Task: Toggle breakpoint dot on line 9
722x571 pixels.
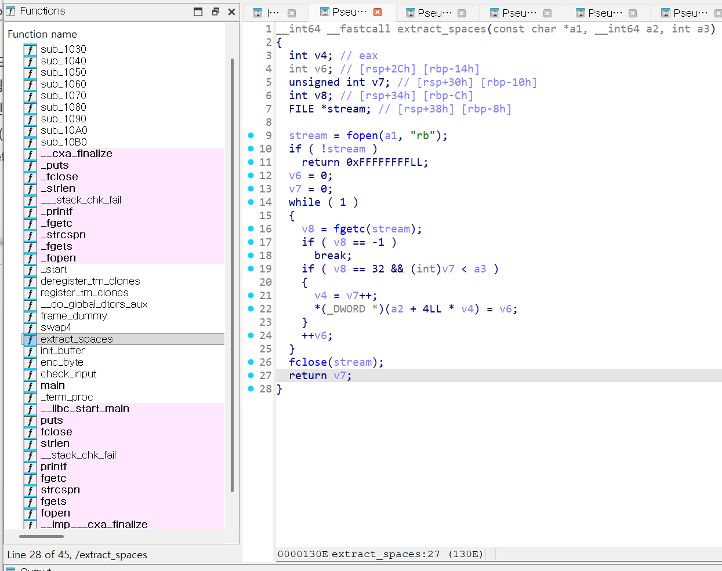Action: point(251,136)
